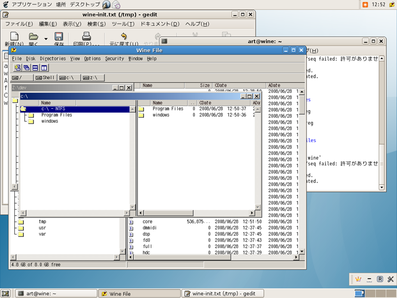Click the ADate column header in Z:\dev pane
397x298 pixels.
(x=285, y=85)
